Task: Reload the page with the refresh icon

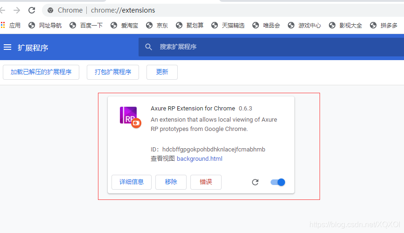Action: point(32,10)
